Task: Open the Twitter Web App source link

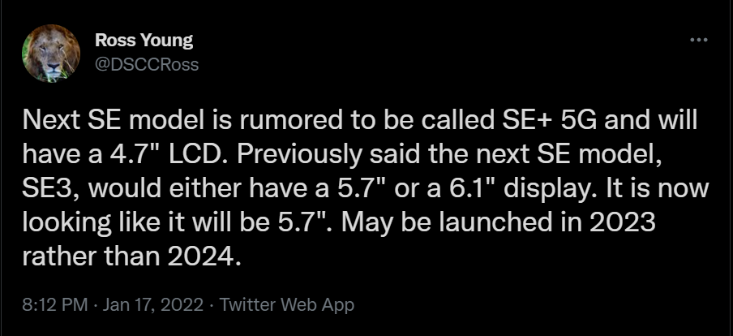Action: (x=286, y=305)
